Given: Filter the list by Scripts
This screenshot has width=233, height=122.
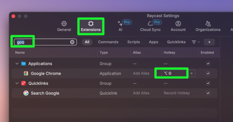Looking at the screenshot, I should (x=134, y=42).
